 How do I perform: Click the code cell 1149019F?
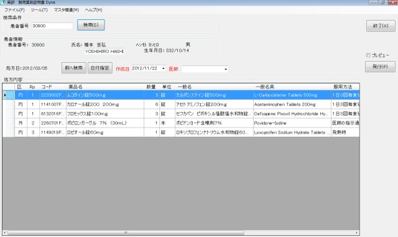click(x=53, y=132)
